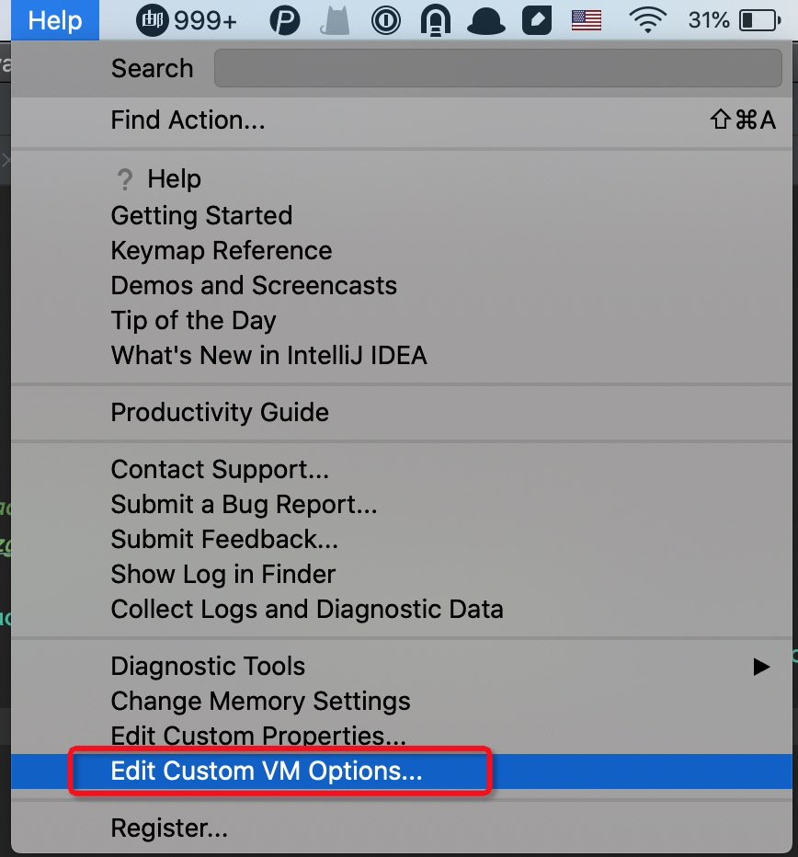This screenshot has height=857, width=798.
Task: Open the Productivity Guide
Action: tap(402, 412)
